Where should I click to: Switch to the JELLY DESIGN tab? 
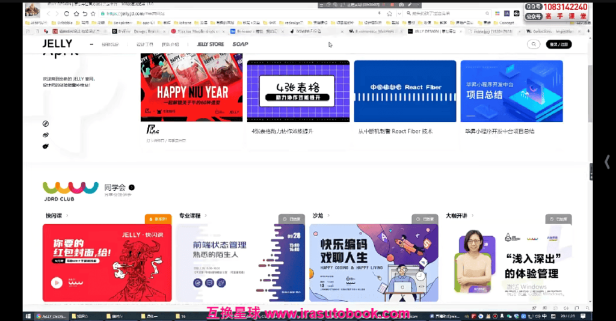click(434, 31)
